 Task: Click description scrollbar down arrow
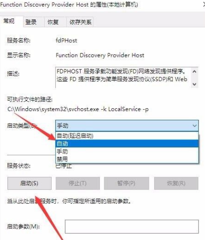tap(194, 84)
